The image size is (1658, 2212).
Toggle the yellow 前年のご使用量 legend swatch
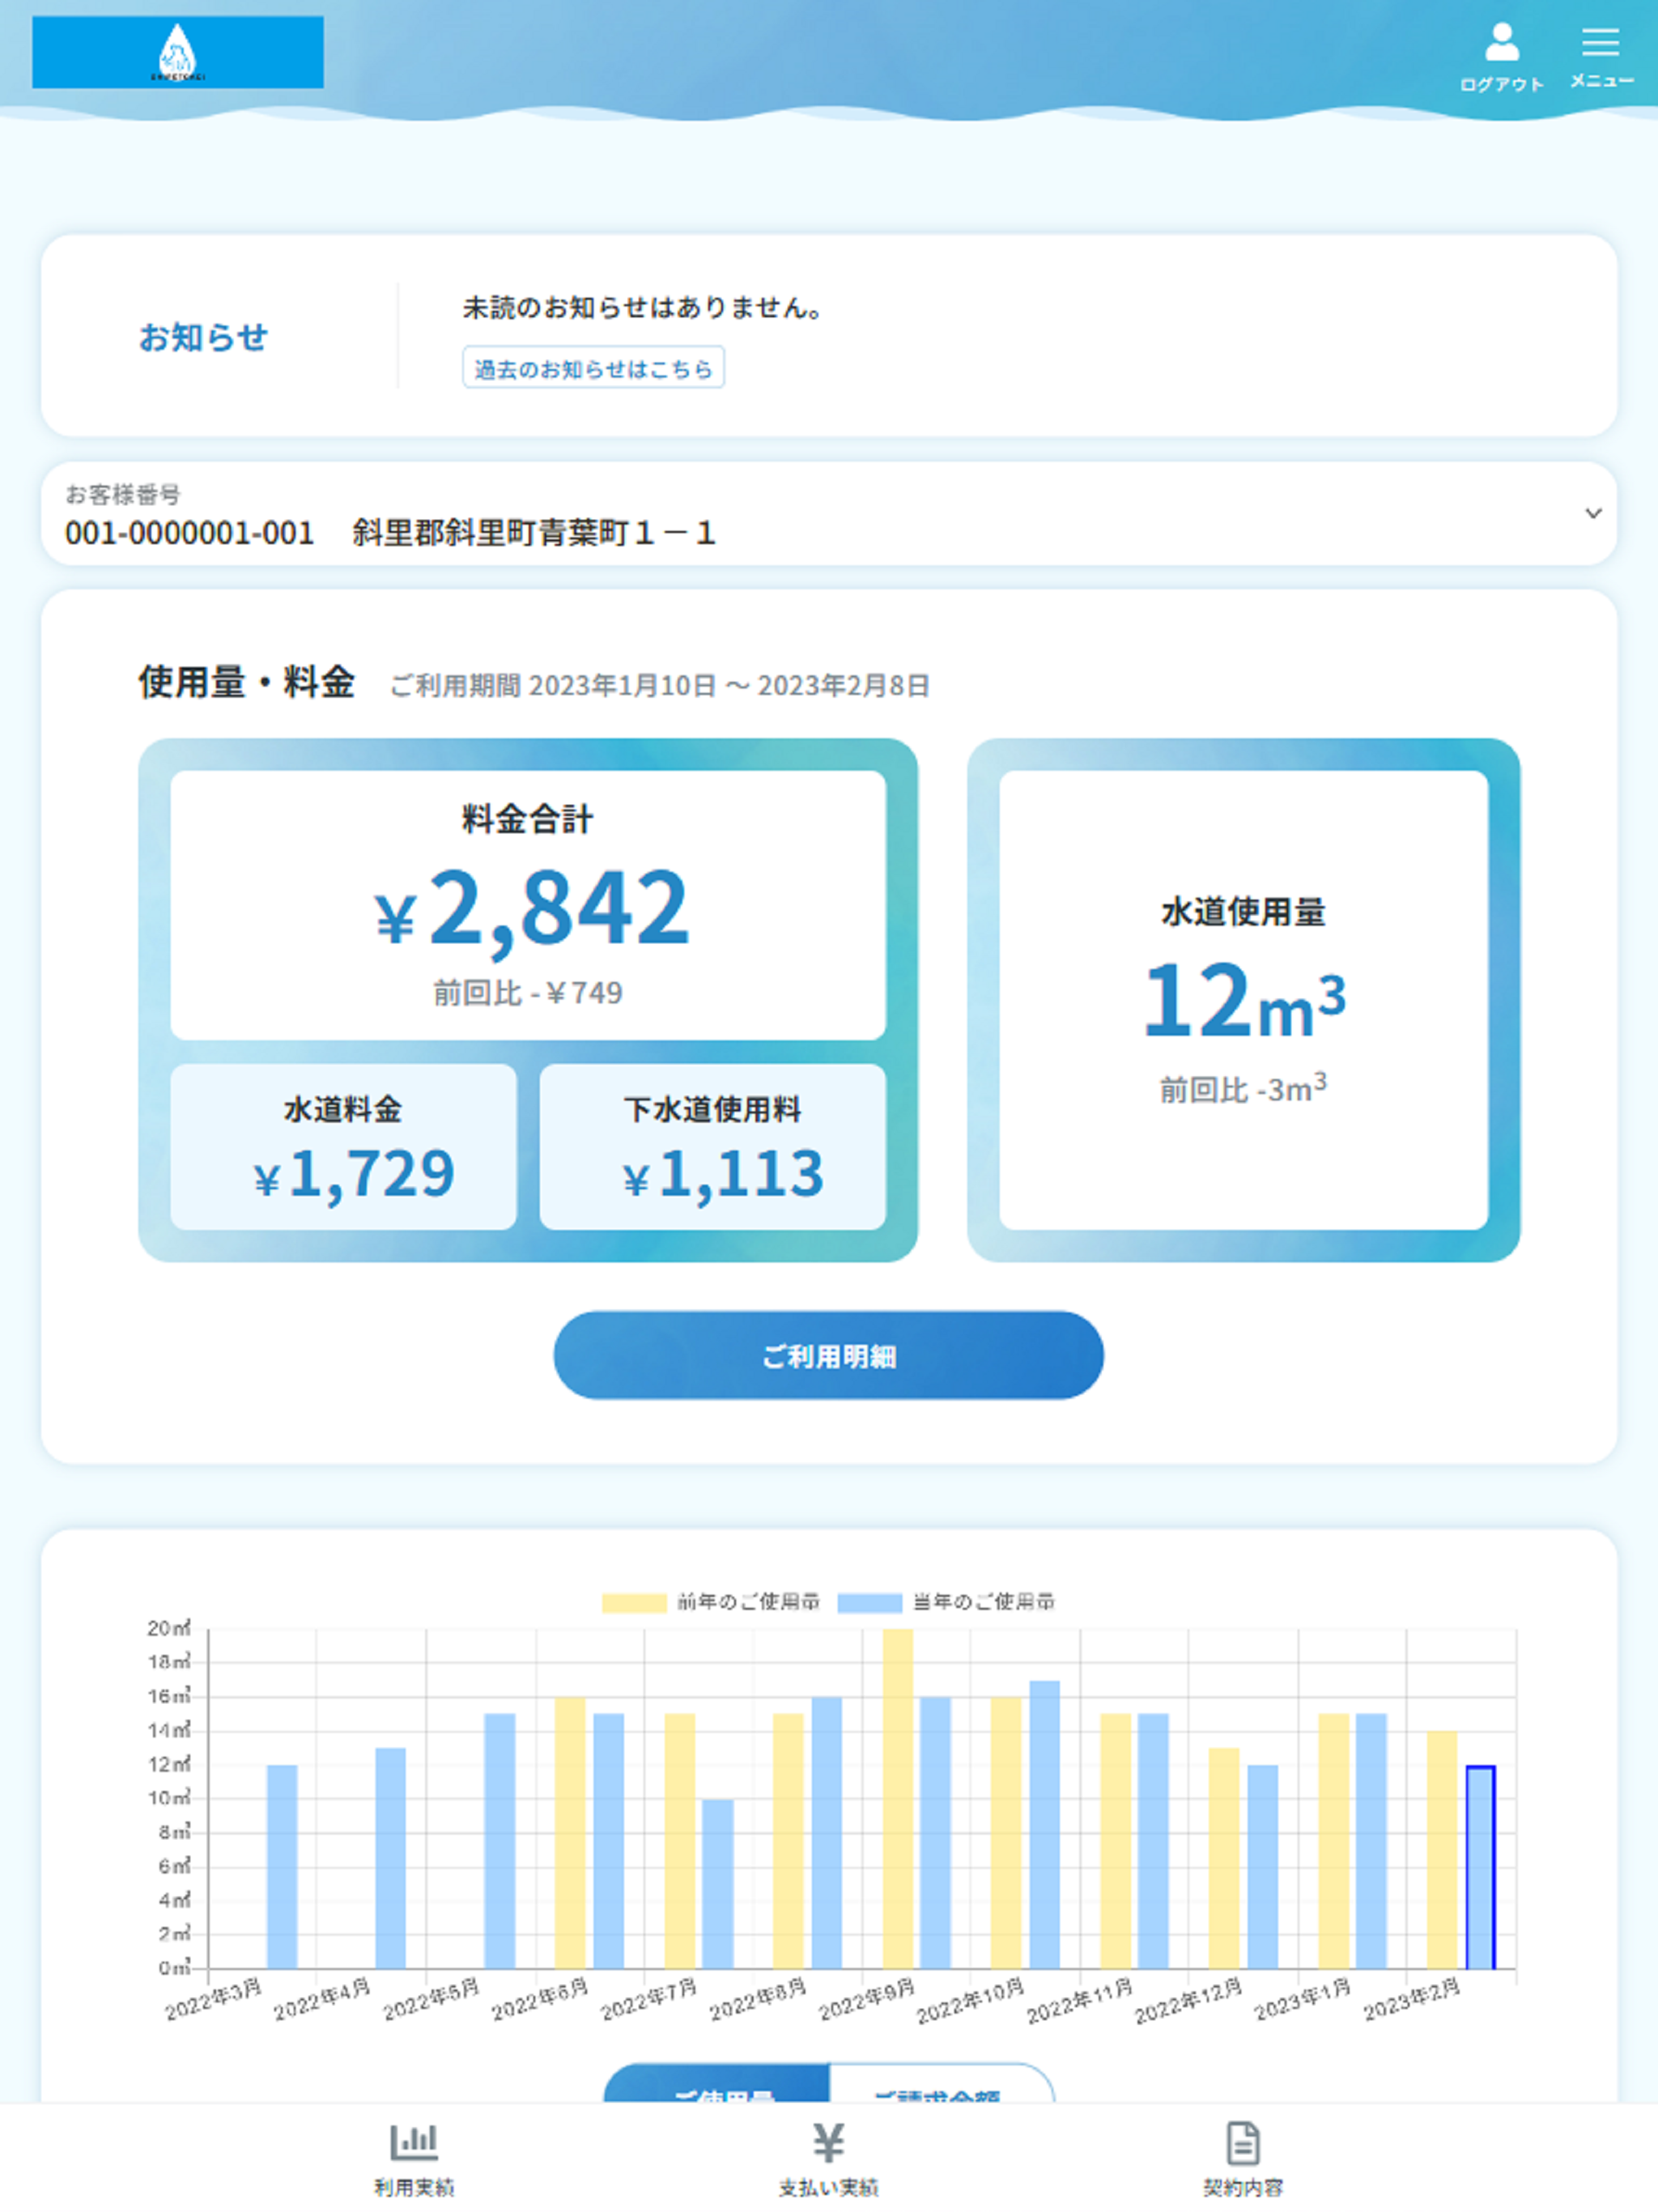634,1603
